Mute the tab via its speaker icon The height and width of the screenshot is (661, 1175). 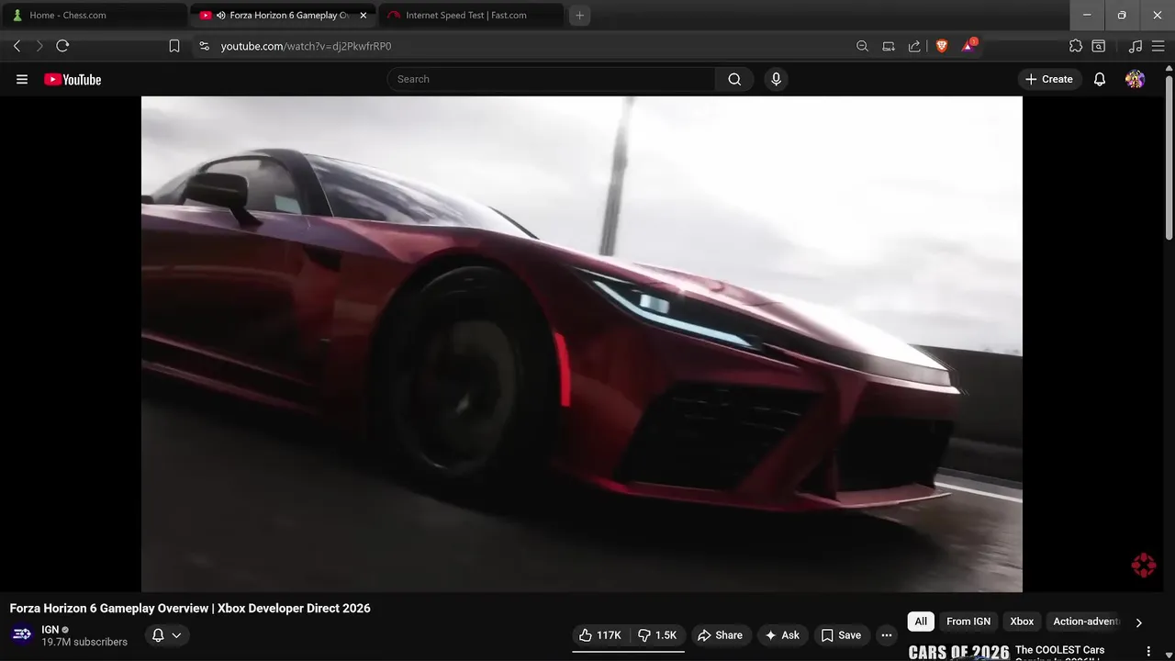[x=221, y=16]
